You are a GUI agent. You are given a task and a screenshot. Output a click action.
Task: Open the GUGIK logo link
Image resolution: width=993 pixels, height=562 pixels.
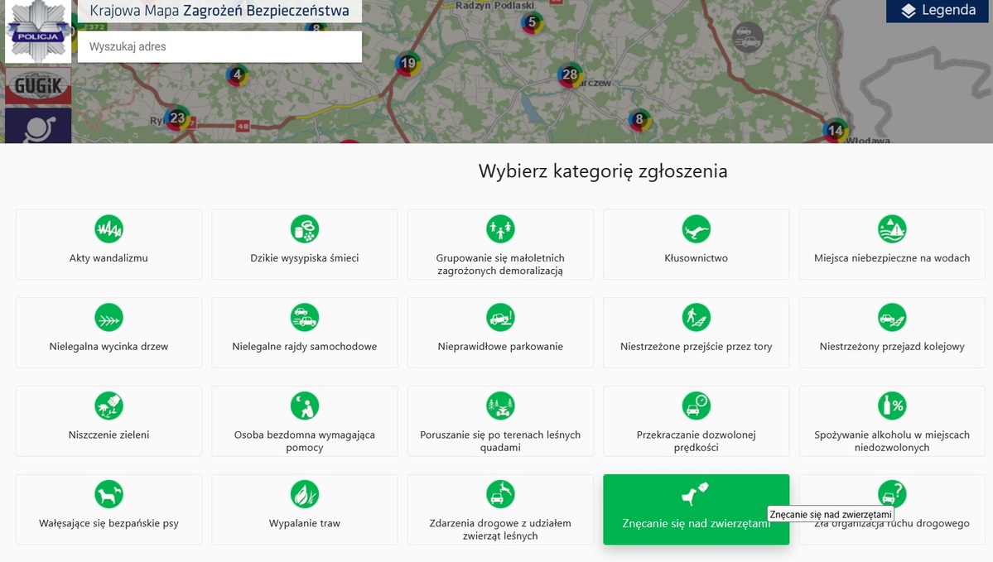pyautogui.click(x=37, y=85)
